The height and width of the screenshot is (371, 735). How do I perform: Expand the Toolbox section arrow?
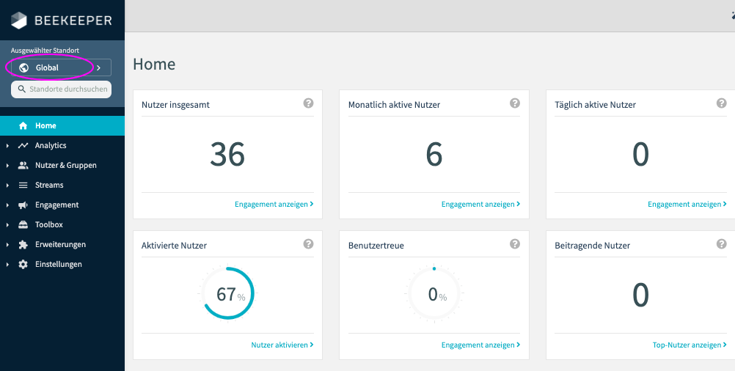(7, 225)
